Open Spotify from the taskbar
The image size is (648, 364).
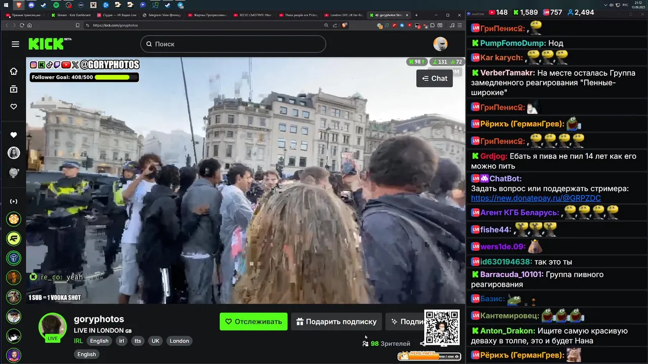tap(56, 5)
